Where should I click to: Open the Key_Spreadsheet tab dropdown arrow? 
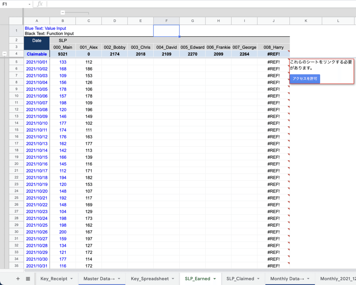point(173,279)
